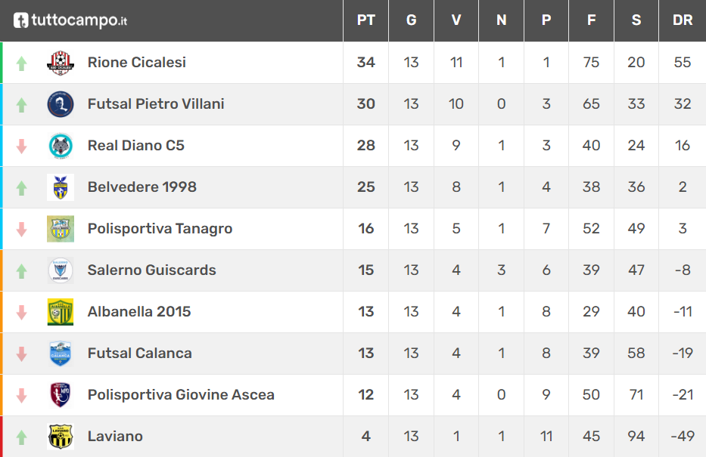
Task: Click the Rione Cicalesi team crest
Action: click(61, 63)
